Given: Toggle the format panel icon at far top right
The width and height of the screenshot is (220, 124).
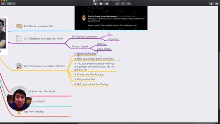Looking at the screenshot, I should pos(217,4).
